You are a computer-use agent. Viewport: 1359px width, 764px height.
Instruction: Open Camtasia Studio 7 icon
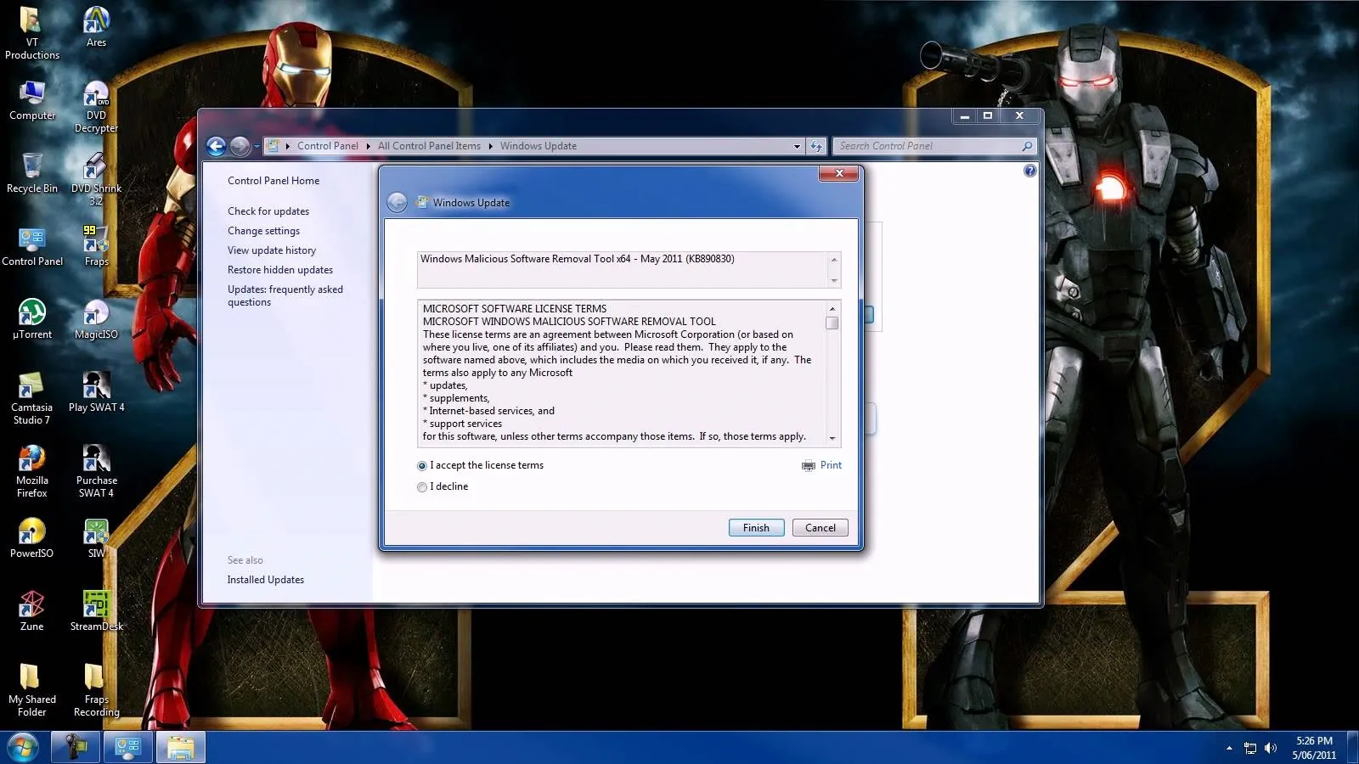click(31, 399)
